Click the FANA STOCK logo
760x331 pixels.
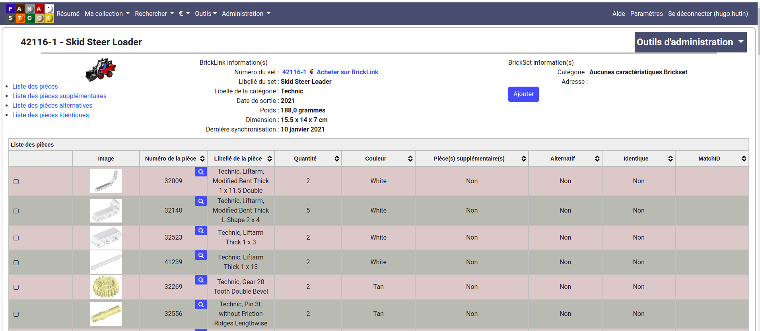click(x=30, y=14)
